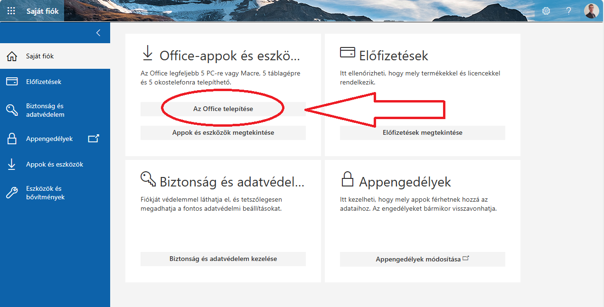
Task: Click Appengedélyek módosítása button
Action: 423,259
